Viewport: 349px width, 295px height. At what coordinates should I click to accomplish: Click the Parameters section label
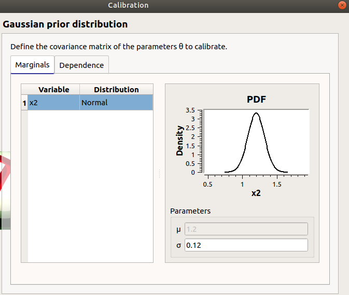coord(190,211)
